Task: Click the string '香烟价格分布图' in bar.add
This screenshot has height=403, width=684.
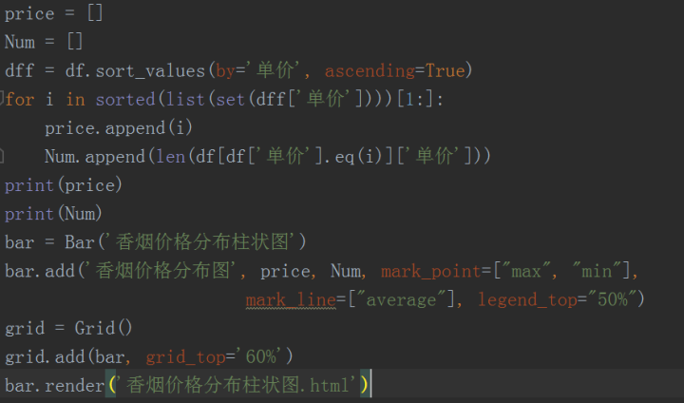Action: (x=162, y=271)
